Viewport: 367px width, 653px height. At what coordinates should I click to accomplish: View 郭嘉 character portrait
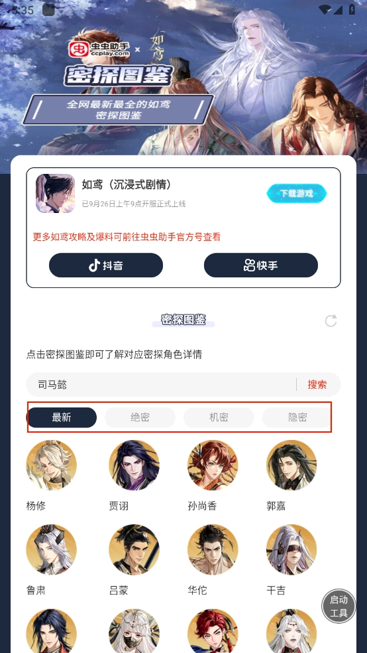(x=291, y=465)
